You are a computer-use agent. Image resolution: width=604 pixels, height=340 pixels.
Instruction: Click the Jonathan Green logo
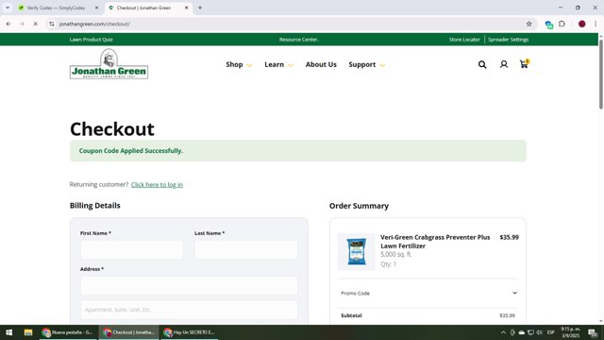(x=109, y=64)
